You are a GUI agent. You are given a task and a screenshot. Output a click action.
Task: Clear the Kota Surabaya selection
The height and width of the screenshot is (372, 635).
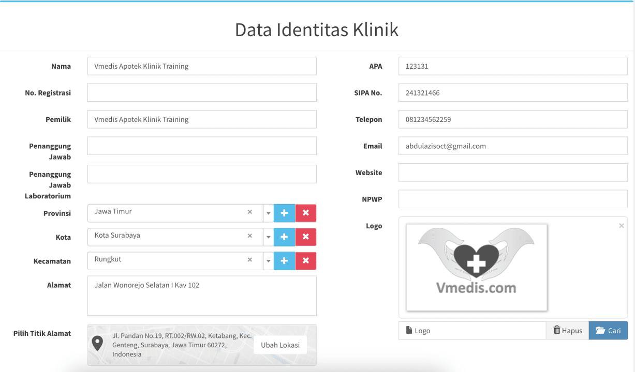(x=250, y=236)
